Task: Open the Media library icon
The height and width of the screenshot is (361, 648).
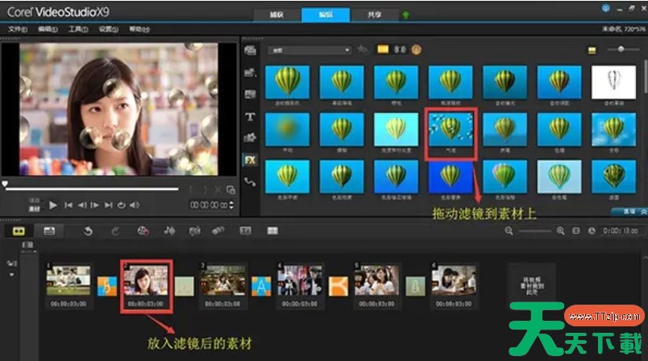Action: tap(250, 51)
